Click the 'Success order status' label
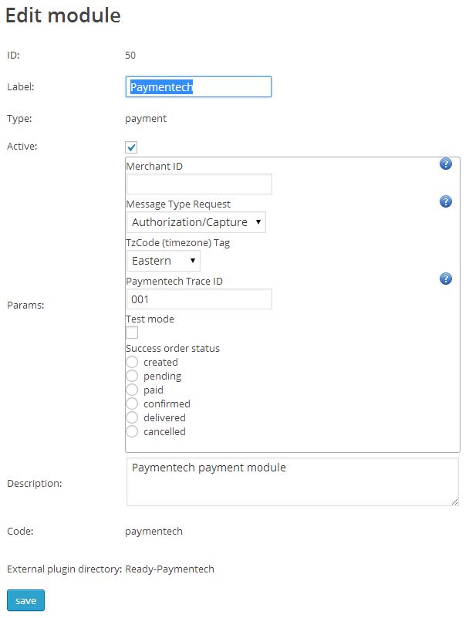 [173, 349]
